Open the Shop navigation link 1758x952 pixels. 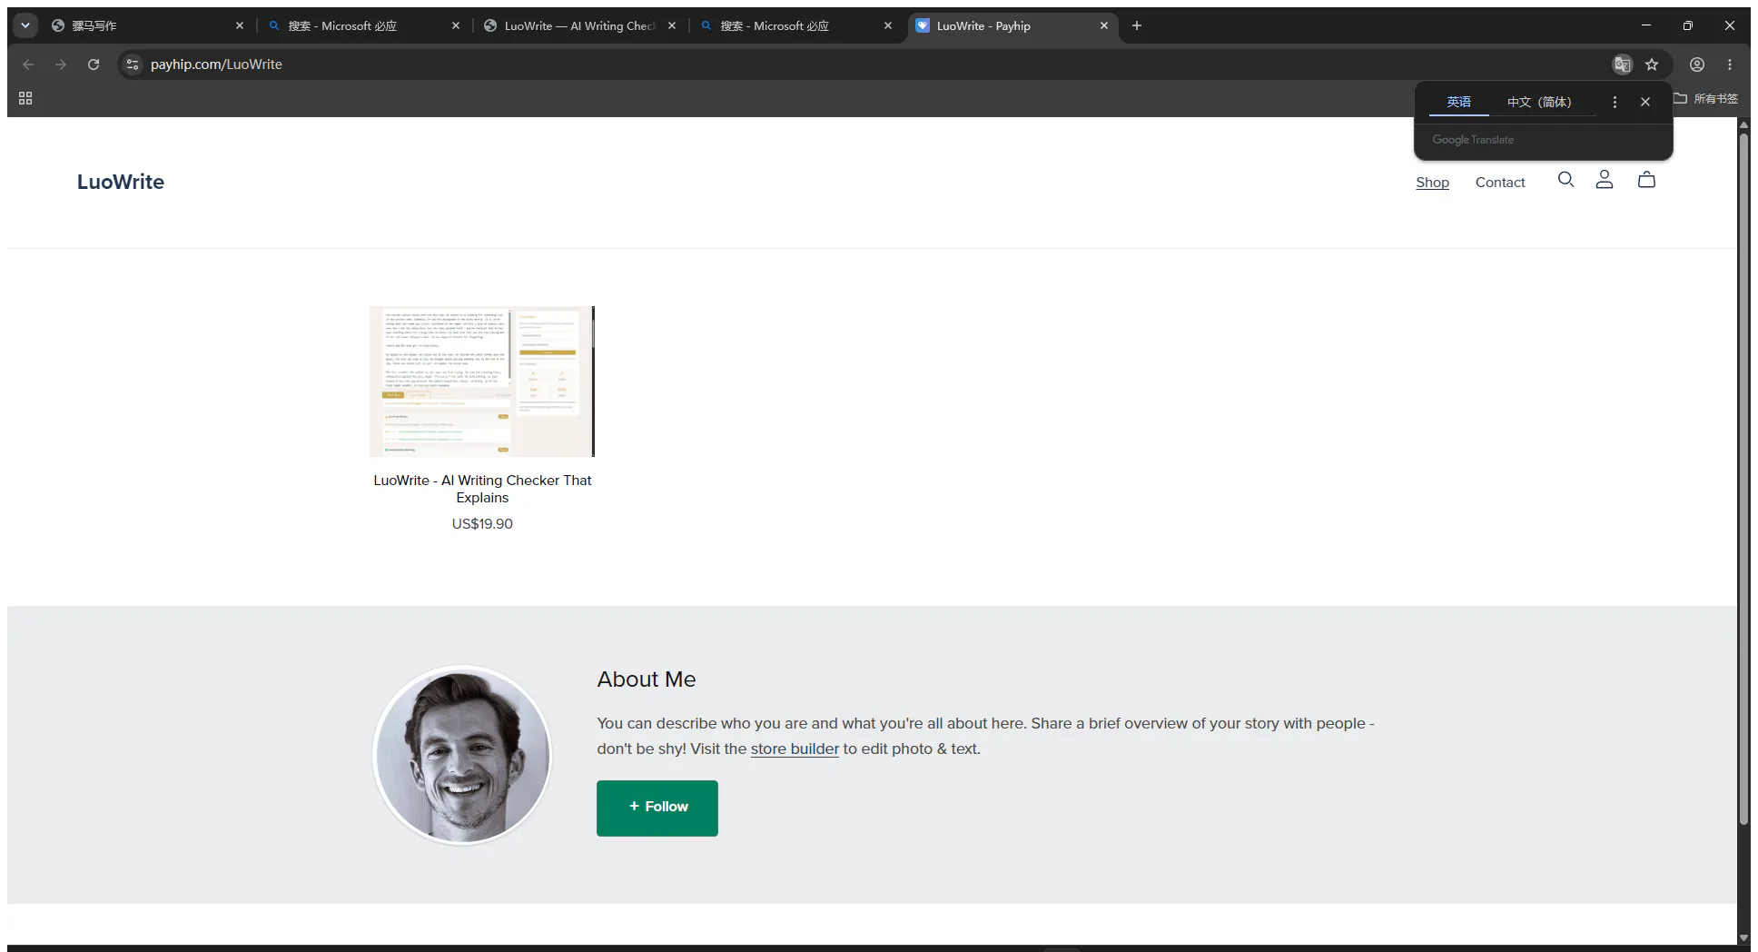(1432, 183)
